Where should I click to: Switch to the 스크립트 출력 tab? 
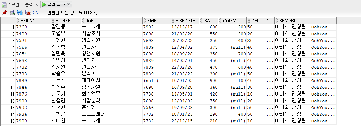click(x=20, y=5)
